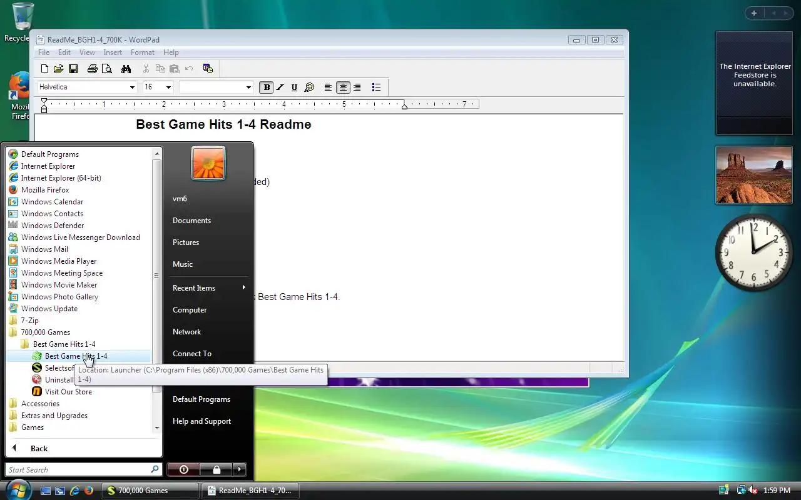Open Find with the binoculars icon

click(126, 69)
